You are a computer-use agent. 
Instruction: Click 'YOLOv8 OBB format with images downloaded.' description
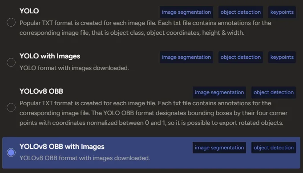point(85,158)
